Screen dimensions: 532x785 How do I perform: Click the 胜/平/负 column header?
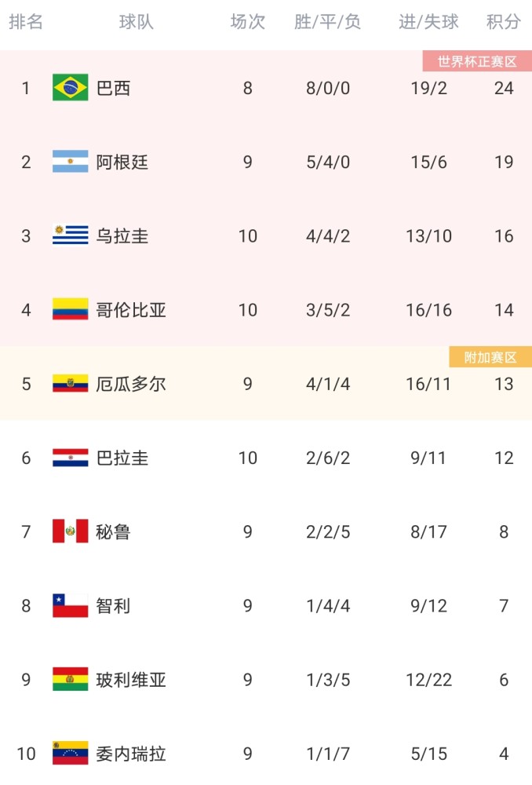tap(328, 22)
